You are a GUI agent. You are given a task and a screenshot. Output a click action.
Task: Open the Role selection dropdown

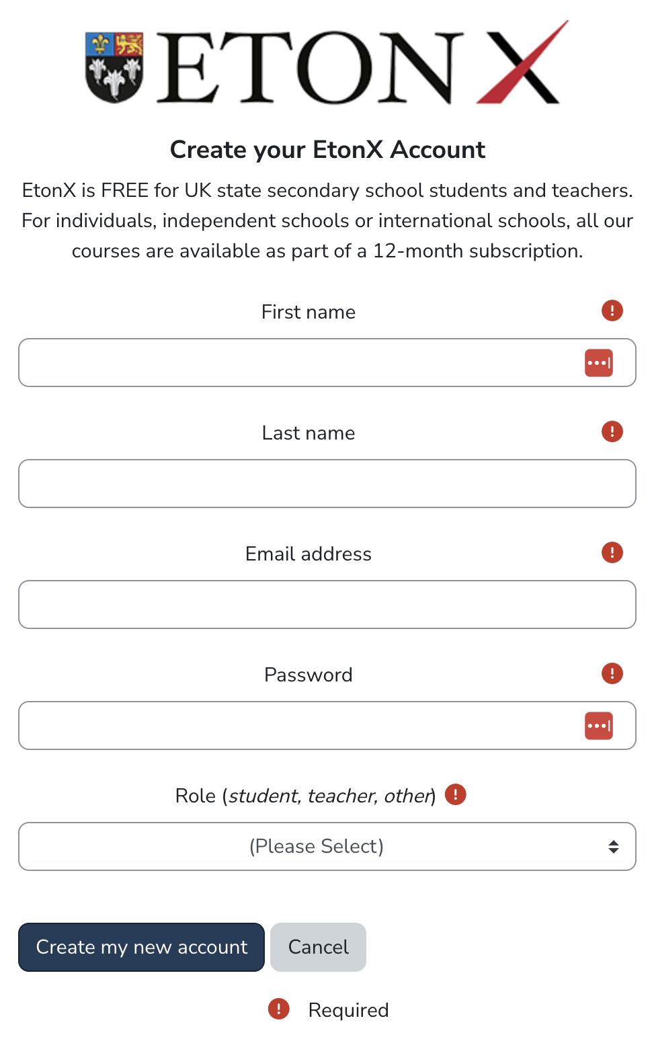pyautogui.click(x=327, y=846)
